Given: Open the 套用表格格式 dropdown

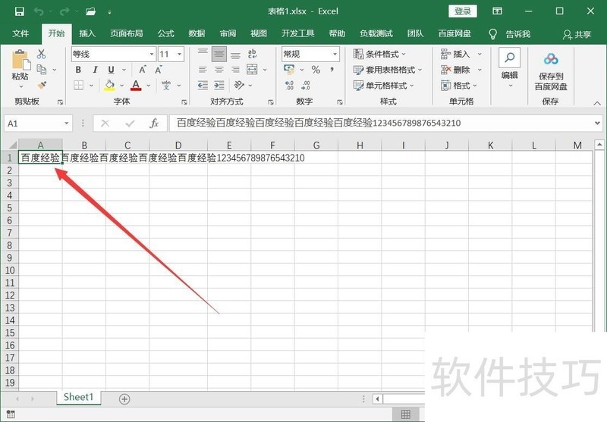Looking at the screenshot, I should (388, 70).
